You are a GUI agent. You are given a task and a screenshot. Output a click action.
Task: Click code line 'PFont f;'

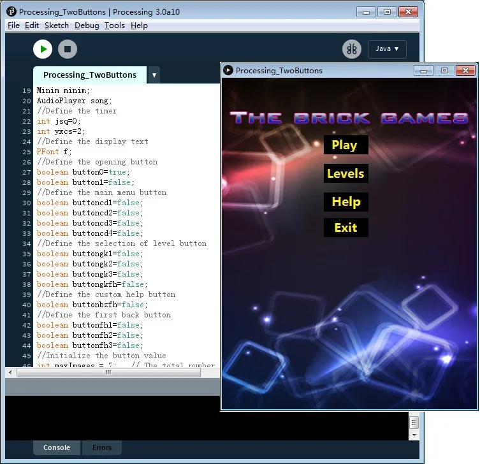pyautogui.click(x=54, y=152)
